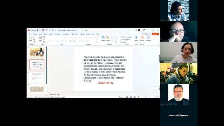Switch to the Draw ribbon tab

coord(45,34)
